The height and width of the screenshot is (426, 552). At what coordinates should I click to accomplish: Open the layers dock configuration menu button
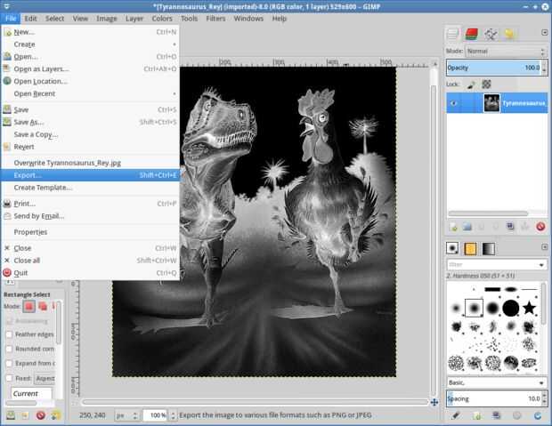tap(544, 32)
